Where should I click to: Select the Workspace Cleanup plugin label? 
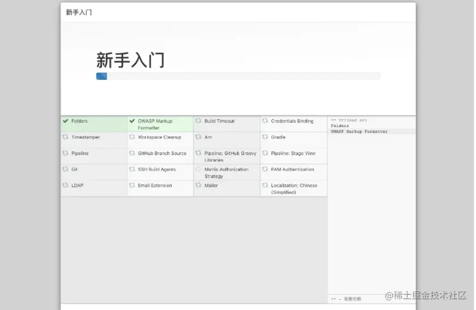coord(159,137)
